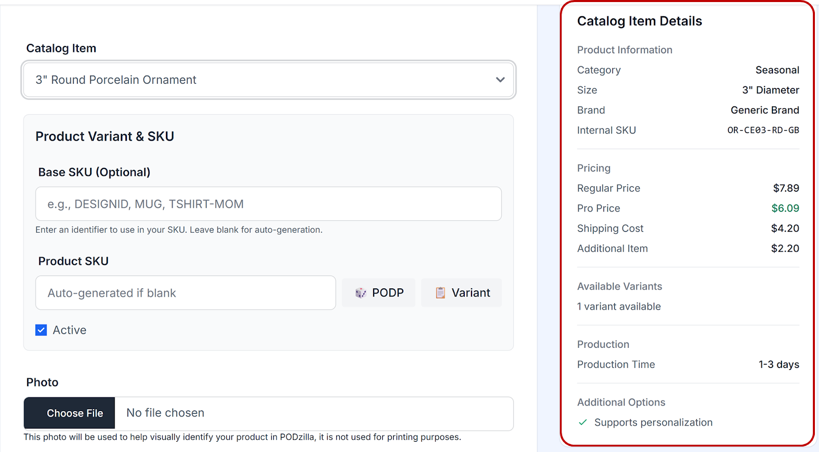Click the Regular Price $7.89 amount
Image resolution: width=819 pixels, height=452 pixels.
[786, 188]
